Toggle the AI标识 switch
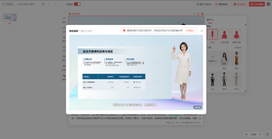272x139 pixels. click(77, 4)
